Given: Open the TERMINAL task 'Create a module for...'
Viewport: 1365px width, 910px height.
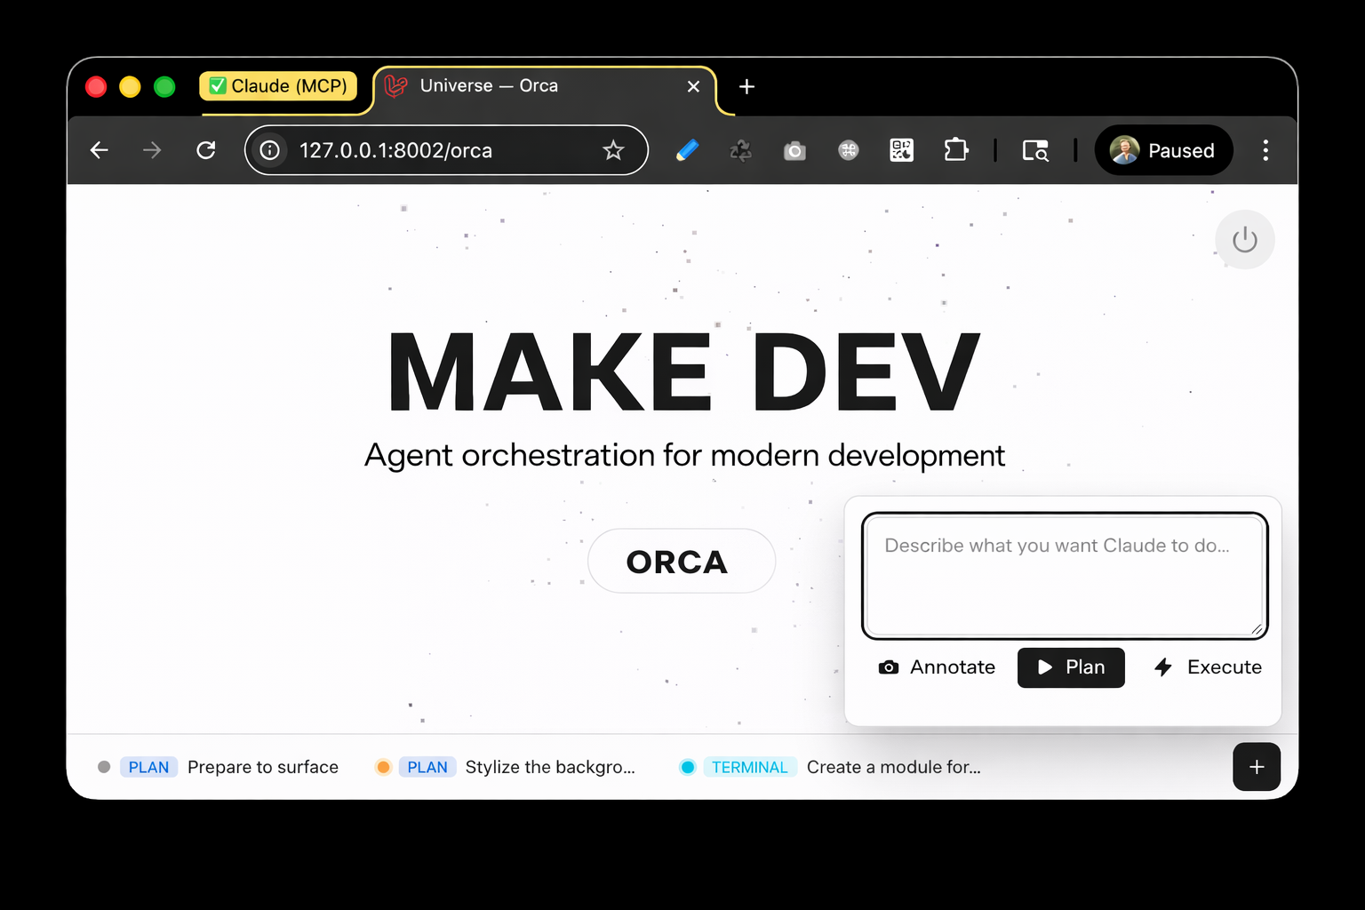Looking at the screenshot, I should pos(893,767).
